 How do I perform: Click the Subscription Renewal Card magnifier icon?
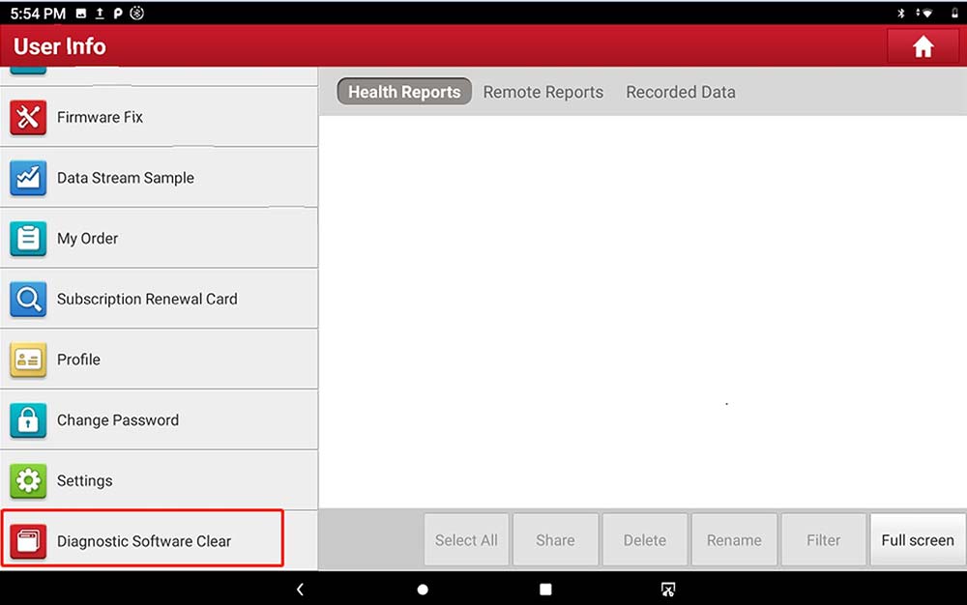(x=28, y=299)
